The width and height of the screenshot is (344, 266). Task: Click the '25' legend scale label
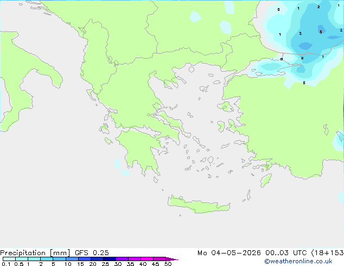(105, 264)
